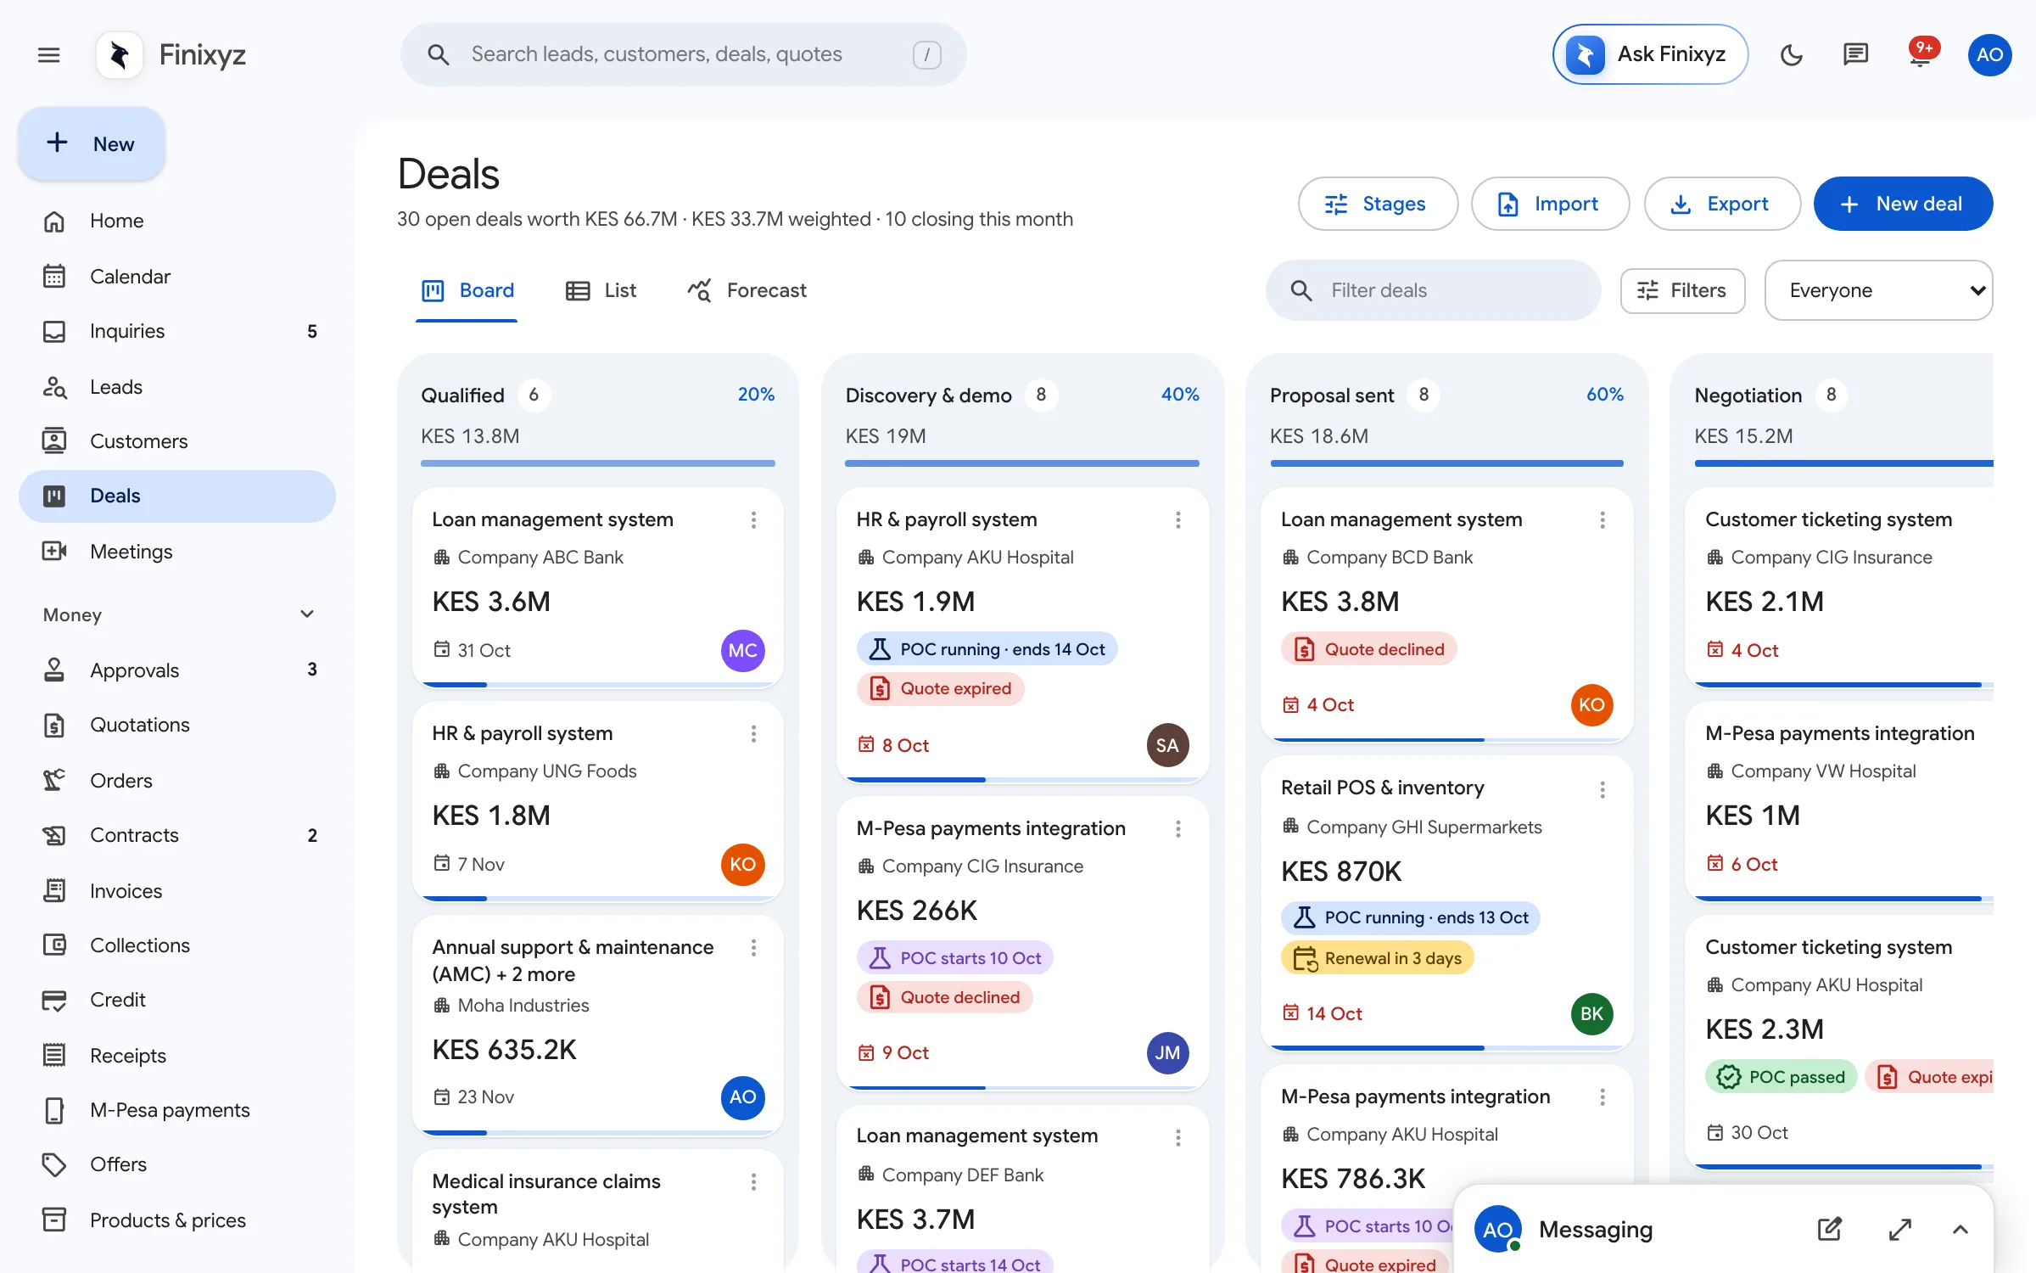Create a deal with New deal button
Screen dimensions: 2036x1273
[1903, 204]
